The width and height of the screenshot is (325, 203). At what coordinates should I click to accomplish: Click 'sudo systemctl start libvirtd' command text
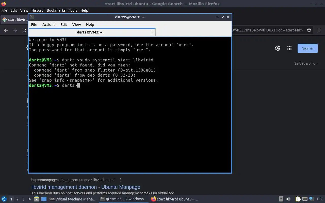pyautogui.click(x=116, y=60)
